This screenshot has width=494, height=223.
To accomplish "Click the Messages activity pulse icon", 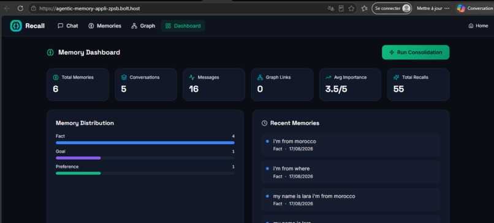I will pyautogui.click(x=192, y=77).
